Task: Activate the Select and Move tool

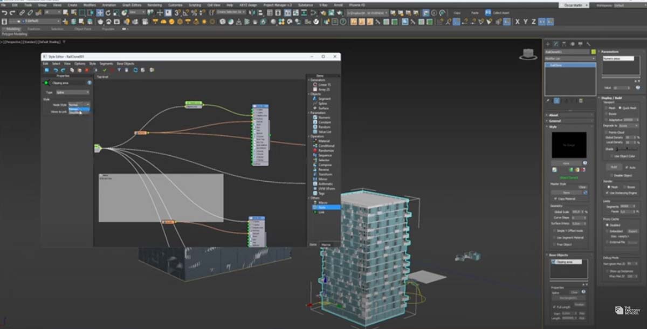Action: coord(100,12)
